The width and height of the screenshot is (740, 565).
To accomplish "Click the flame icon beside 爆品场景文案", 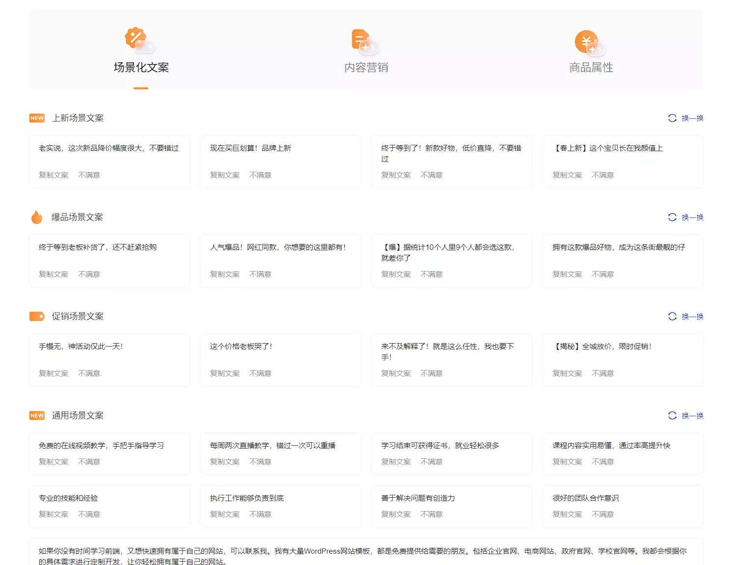I will pos(37,217).
